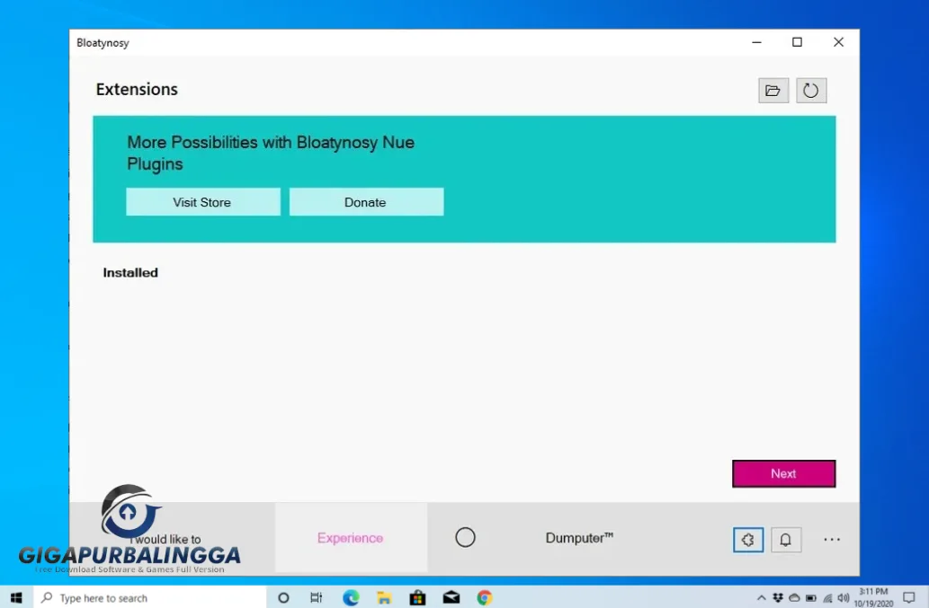Open Task View in the taskbar
The width and height of the screenshot is (929, 608).
click(317, 598)
